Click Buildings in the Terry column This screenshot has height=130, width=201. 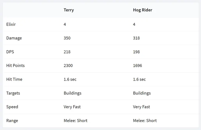click(x=73, y=93)
